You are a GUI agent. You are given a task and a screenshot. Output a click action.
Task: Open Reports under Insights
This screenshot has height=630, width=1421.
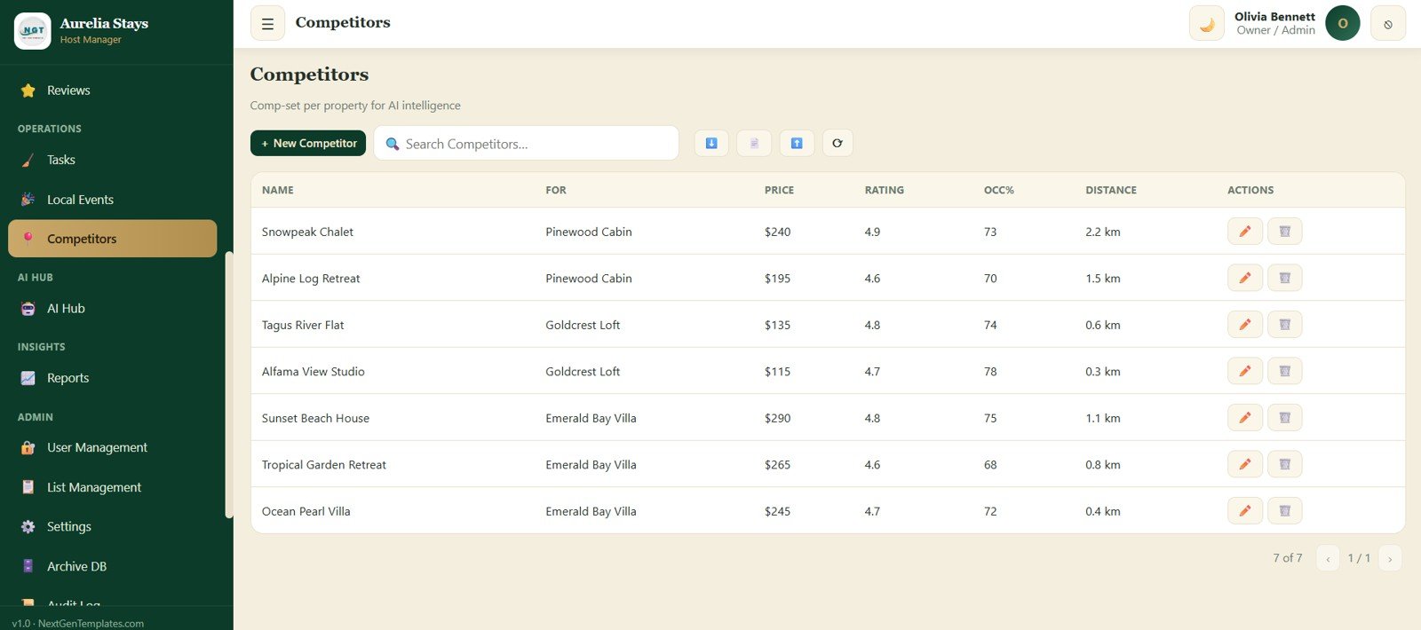pos(112,378)
